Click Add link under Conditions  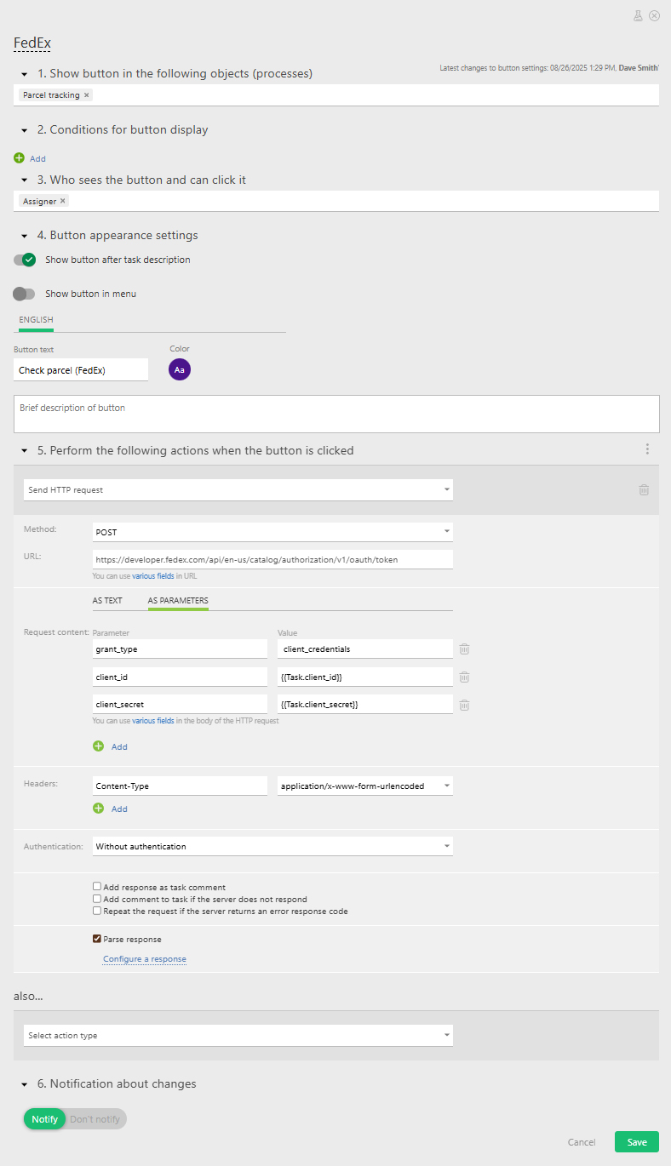click(x=37, y=158)
